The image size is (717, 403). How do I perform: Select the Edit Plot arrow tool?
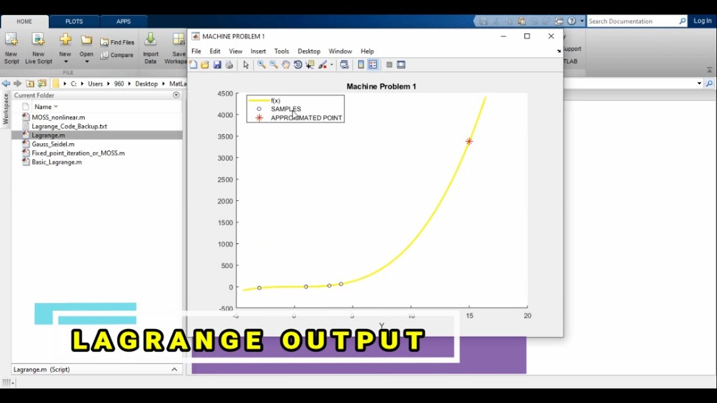[246, 65]
